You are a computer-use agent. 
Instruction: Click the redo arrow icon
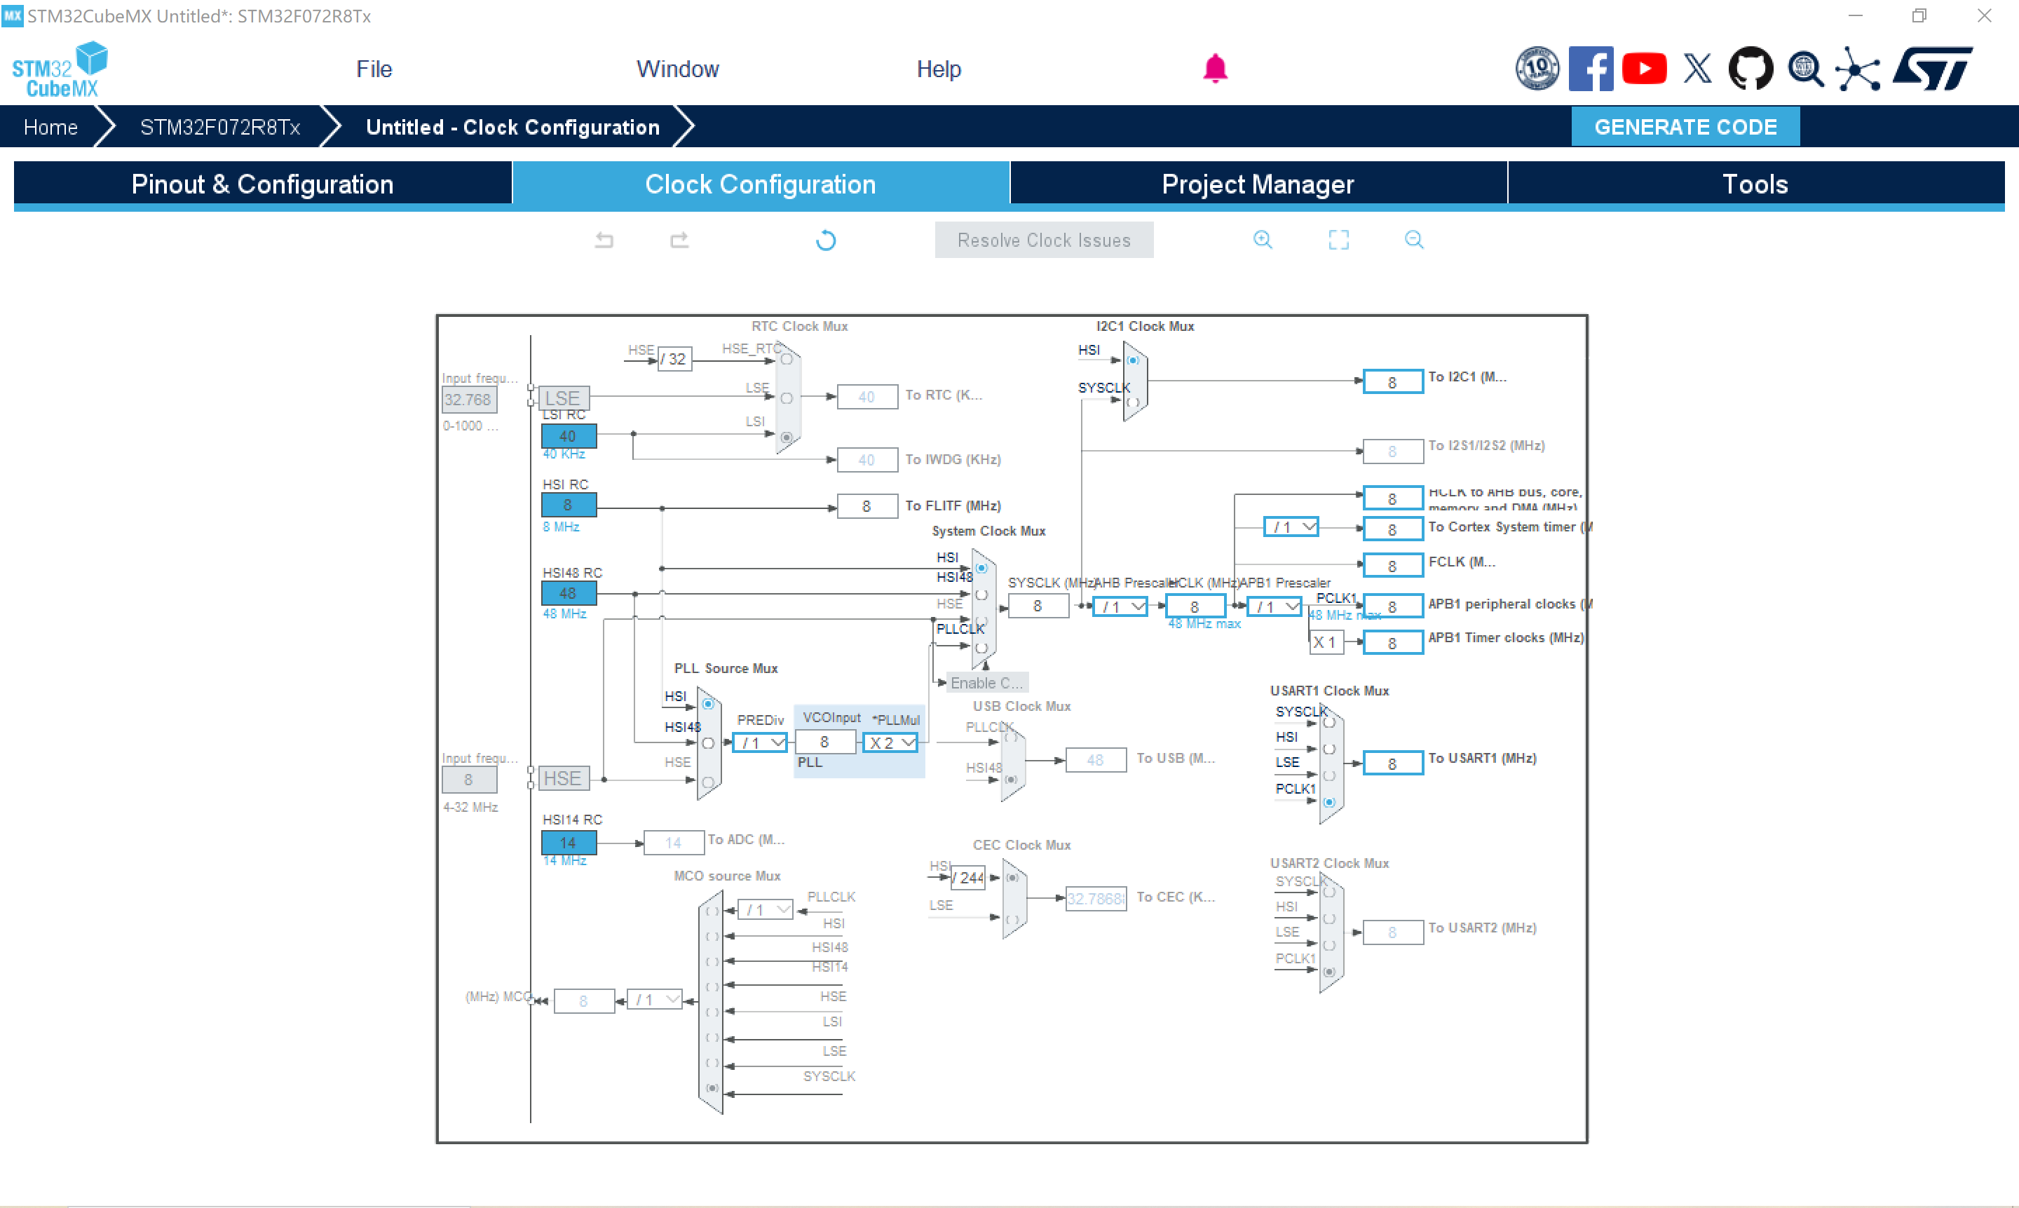click(x=679, y=240)
